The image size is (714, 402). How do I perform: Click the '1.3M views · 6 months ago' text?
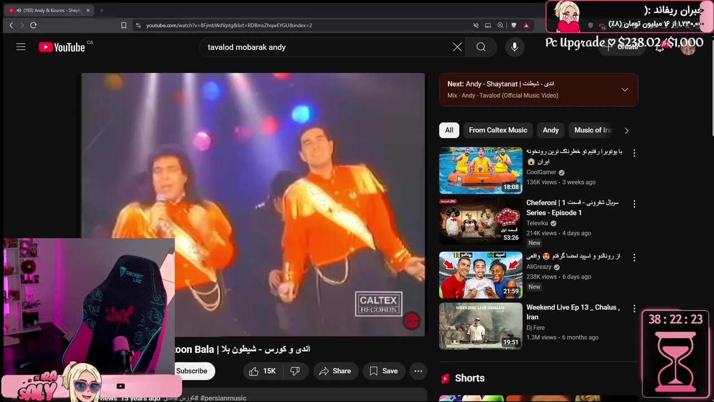tap(562, 337)
